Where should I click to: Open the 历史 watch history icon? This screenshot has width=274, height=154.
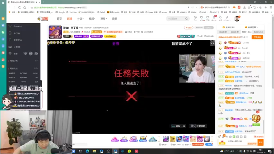click(x=195, y=18)
